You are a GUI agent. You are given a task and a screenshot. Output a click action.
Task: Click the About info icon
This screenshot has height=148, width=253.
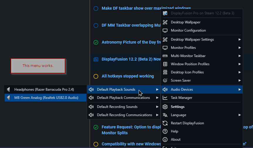[x=165, y=140]
